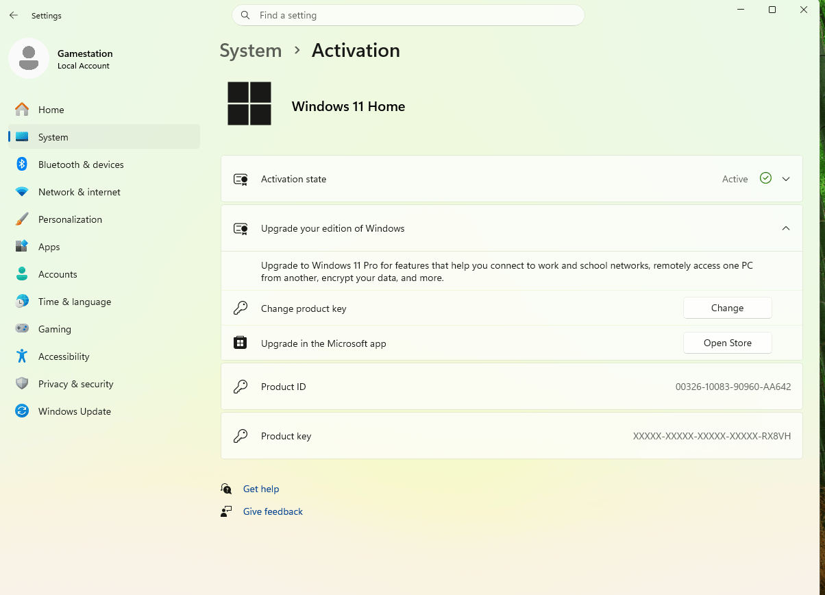Click the Give feedback icon
The width and height of the screenshot is (825, 595).
(x=227, y=511)
